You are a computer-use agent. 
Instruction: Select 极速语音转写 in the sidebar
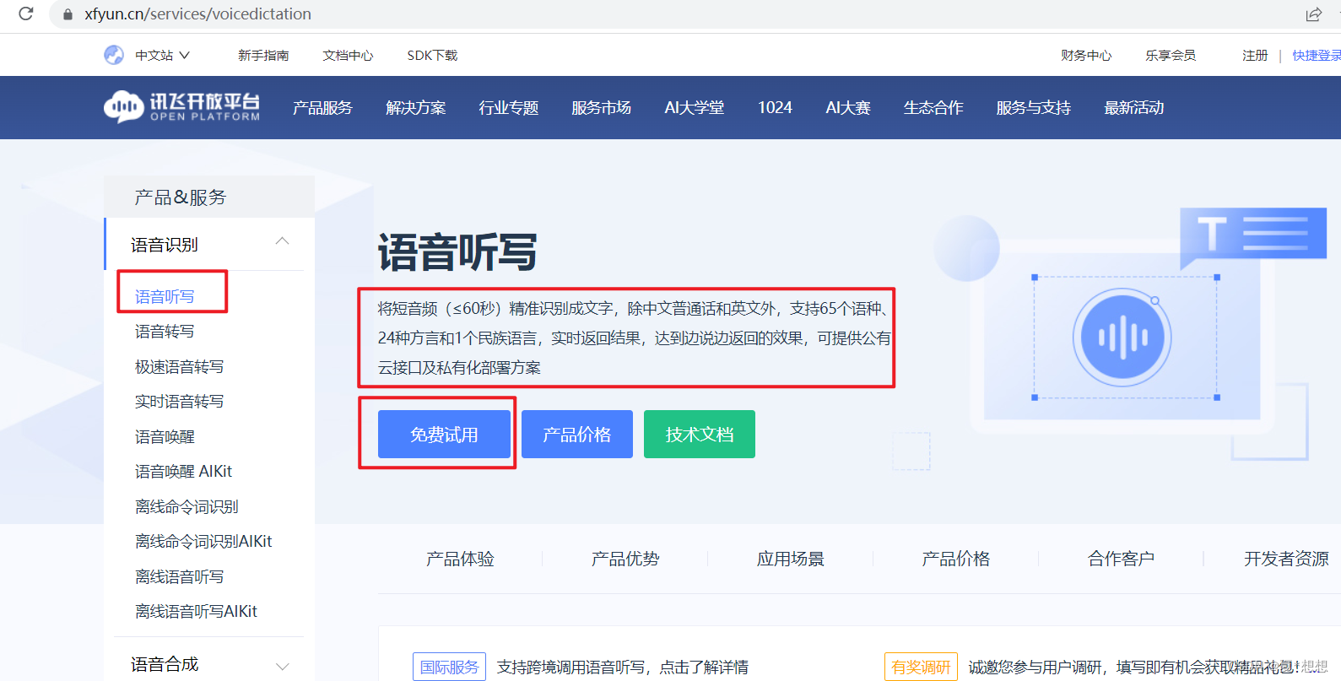(x=180, y=367)
